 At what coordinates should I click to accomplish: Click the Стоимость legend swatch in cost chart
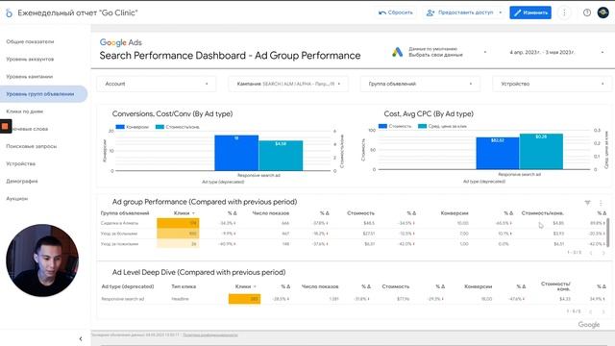coord(382,126)
